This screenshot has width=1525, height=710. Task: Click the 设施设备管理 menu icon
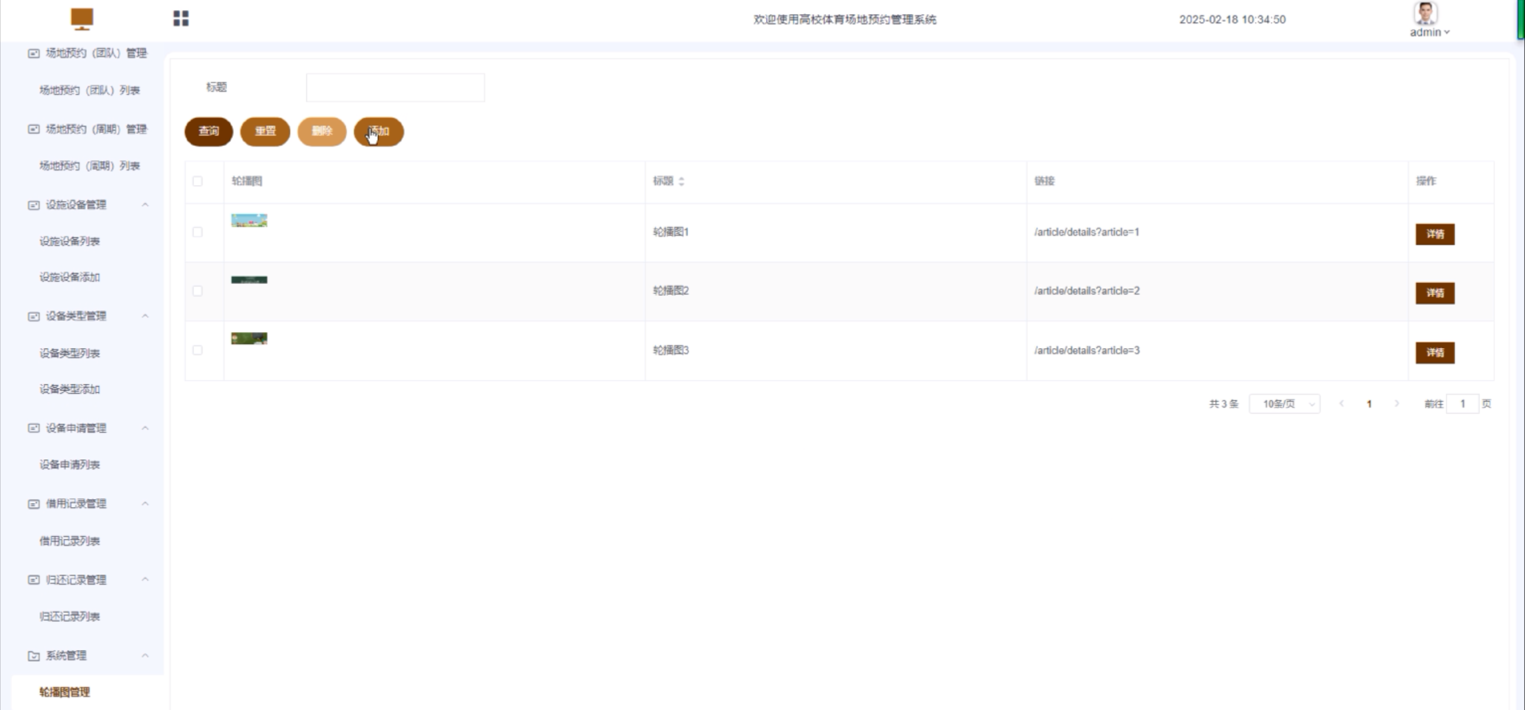(x=34, y=205)
